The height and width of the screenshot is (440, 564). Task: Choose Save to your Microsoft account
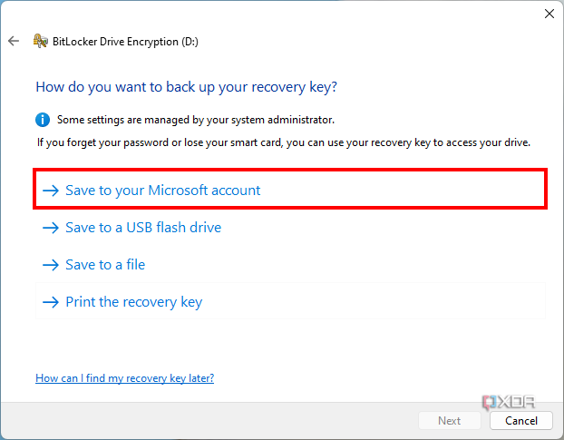coord(163,191)
